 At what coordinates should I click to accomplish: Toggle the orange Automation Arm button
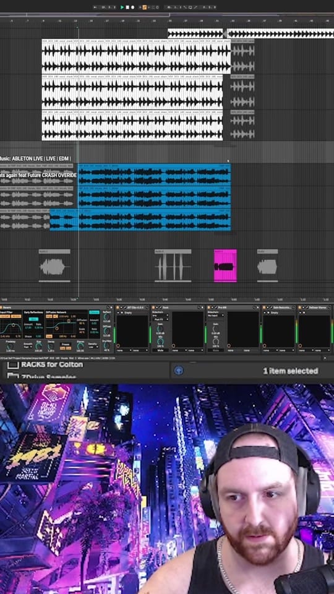[144, 7]
